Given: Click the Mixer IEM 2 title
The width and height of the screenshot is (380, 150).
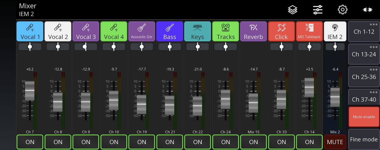Looking at the screenshot, I should point(27,10).
